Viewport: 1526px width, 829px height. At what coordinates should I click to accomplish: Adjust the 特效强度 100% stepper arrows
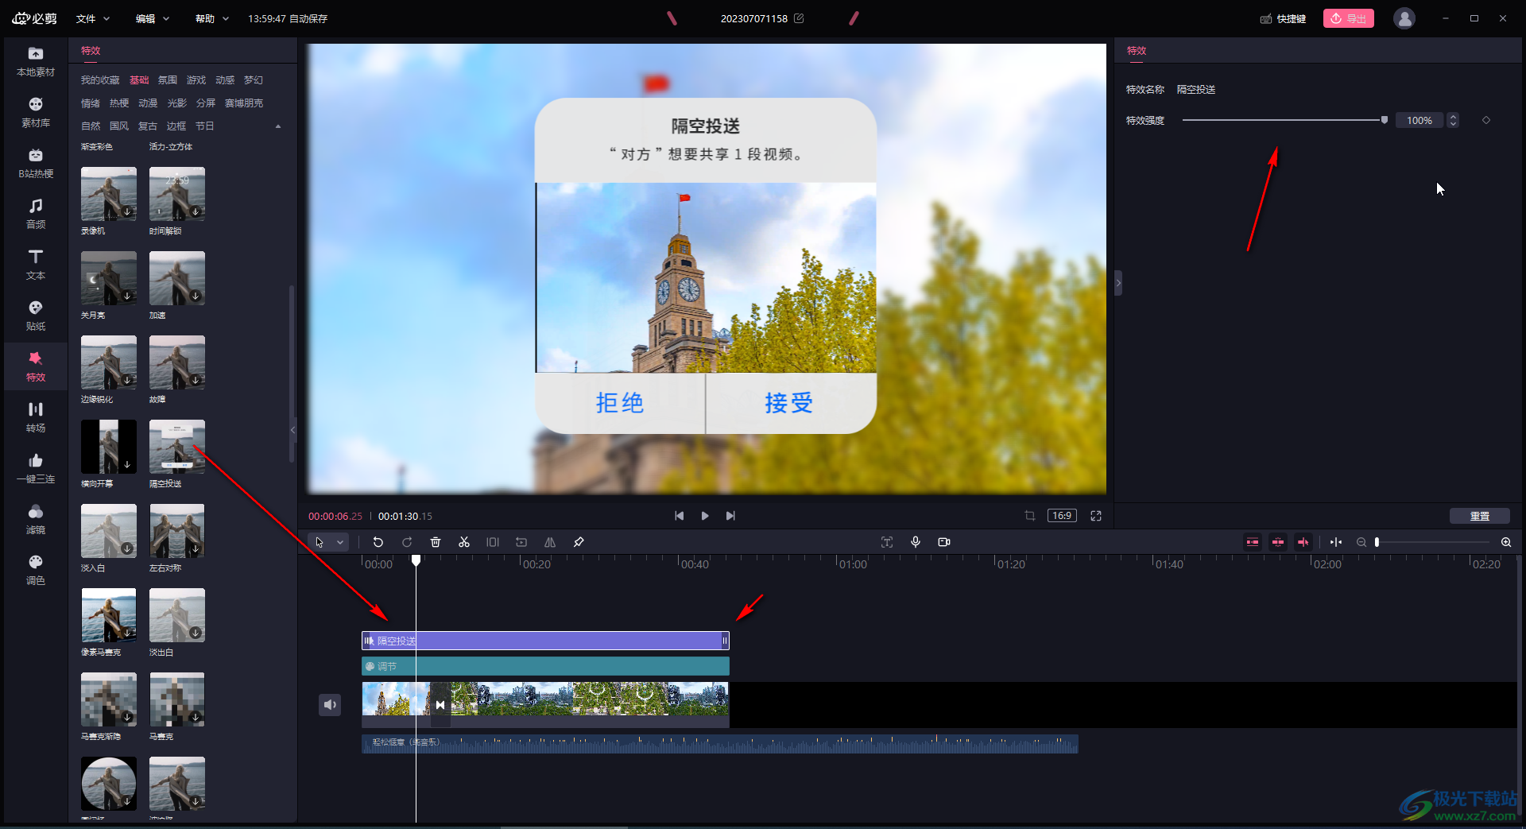click(1453, 120)
